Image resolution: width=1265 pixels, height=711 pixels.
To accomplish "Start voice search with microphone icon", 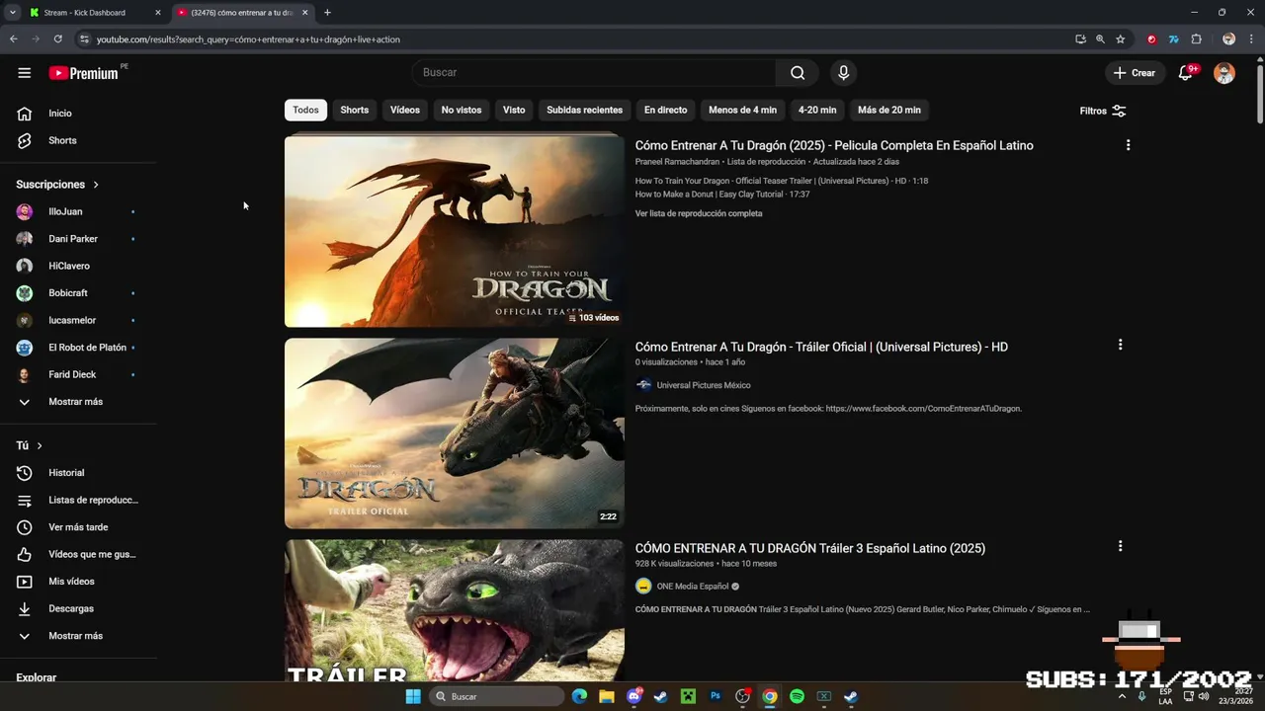I will pos(843,72).
